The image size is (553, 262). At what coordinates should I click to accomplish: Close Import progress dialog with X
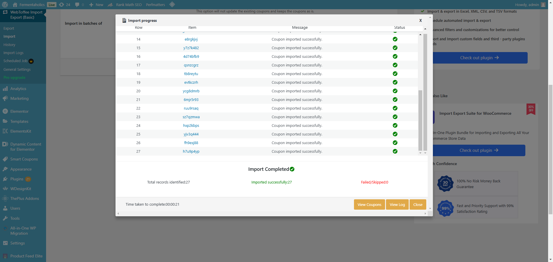421,20
